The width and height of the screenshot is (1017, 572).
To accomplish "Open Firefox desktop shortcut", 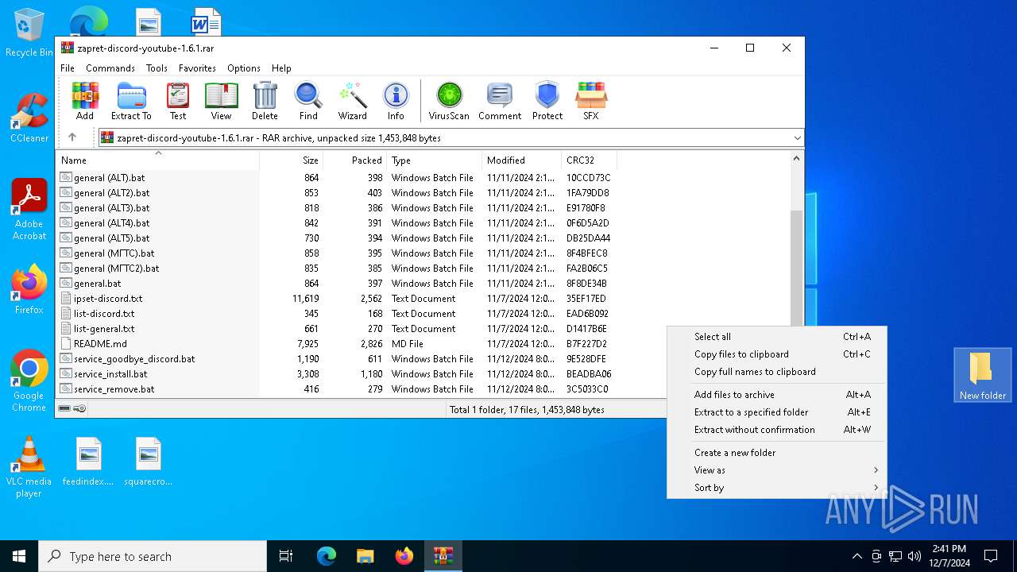I will pos(29,289).
